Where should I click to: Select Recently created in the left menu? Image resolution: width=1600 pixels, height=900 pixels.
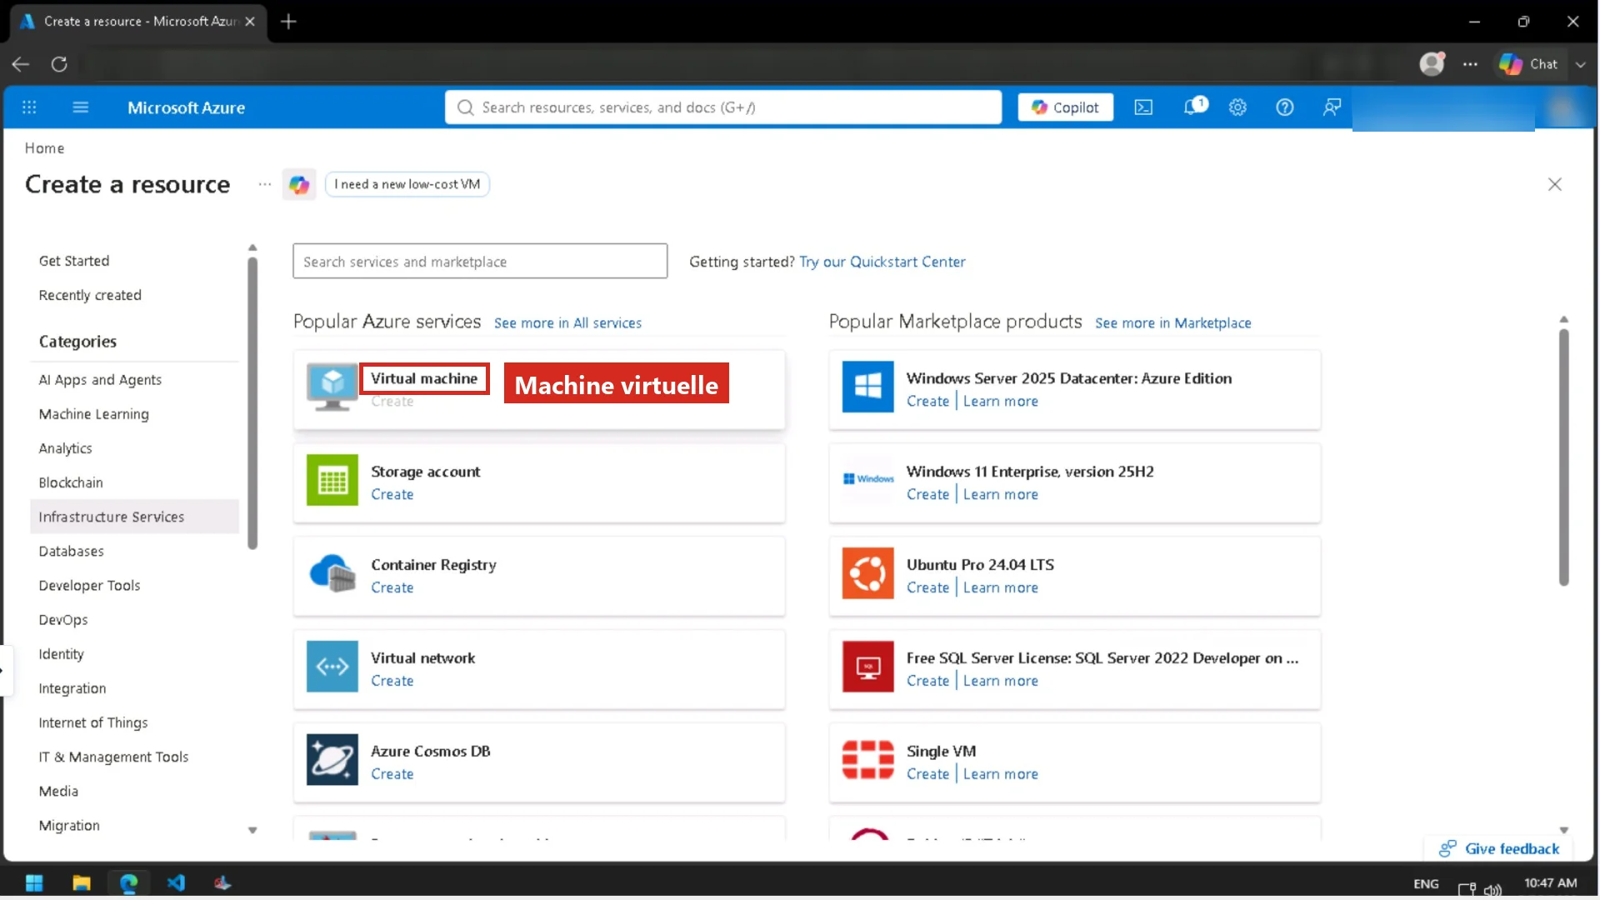90,295
